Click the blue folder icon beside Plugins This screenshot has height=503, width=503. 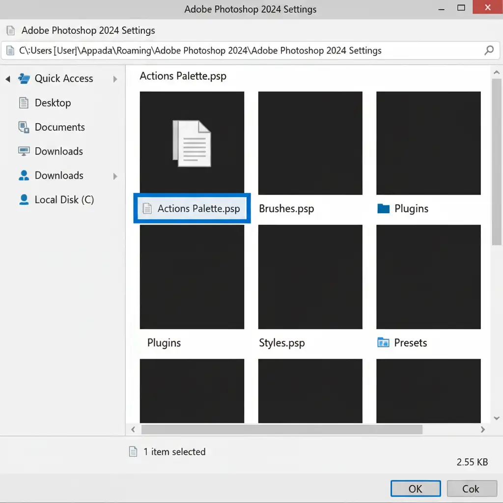[383, 209]
